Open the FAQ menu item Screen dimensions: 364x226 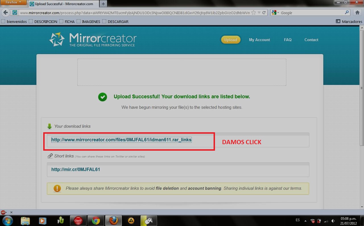click(x=288, y=40)
